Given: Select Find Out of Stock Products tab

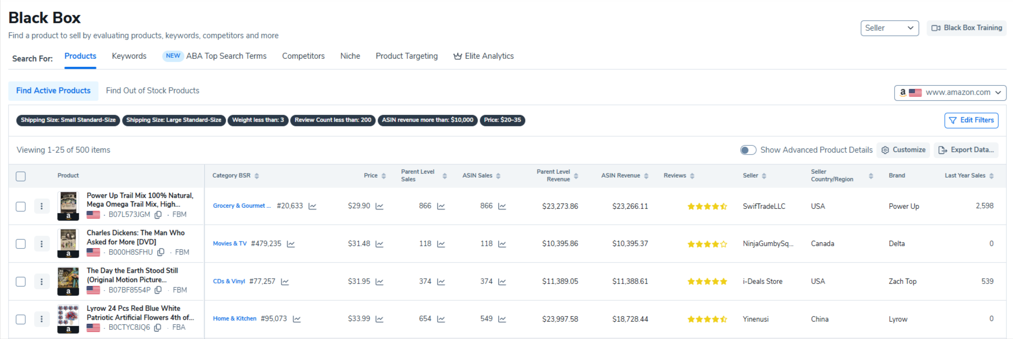Looking at the screenshot, I should pyautogui.click(x=152, y=91).
